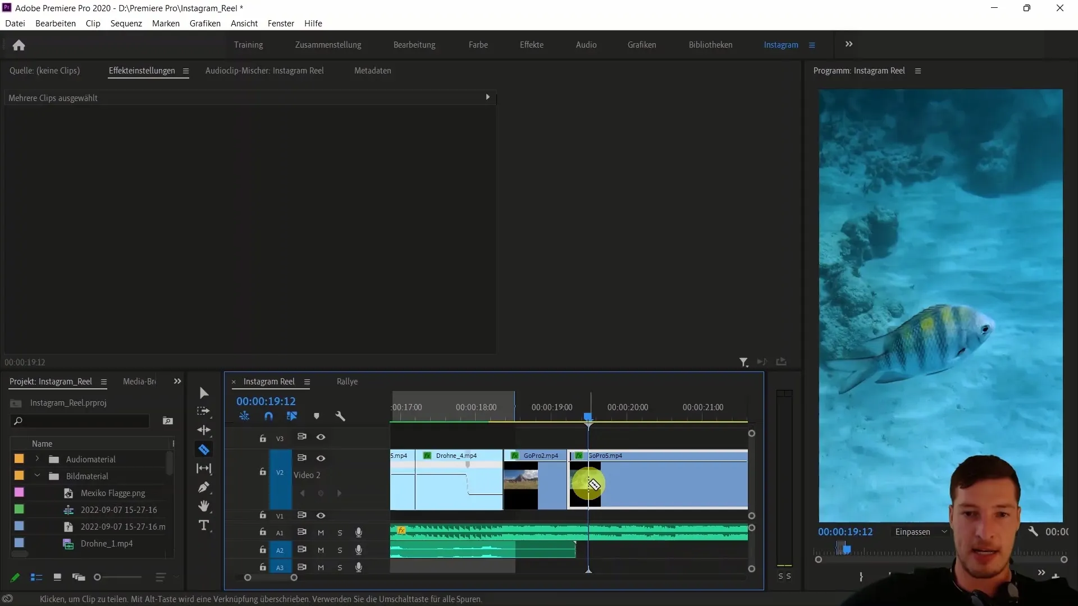Screen dimensions: 1078x606
Task: Open Effekteinstellungen panel menu
Action: (x=185, y=71)
